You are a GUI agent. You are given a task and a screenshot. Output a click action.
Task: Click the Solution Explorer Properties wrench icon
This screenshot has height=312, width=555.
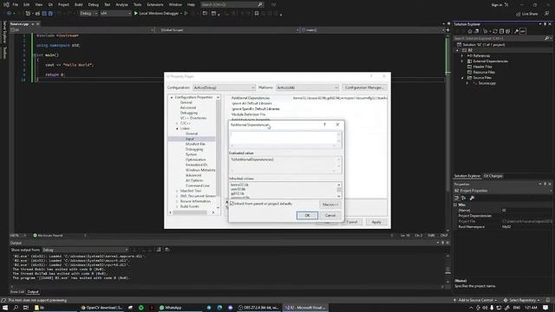(517, 31)
